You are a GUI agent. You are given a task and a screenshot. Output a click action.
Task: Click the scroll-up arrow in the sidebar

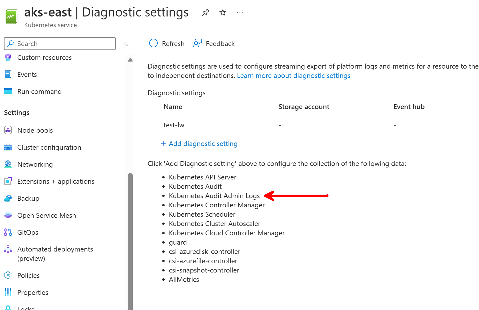coord(130,60)
